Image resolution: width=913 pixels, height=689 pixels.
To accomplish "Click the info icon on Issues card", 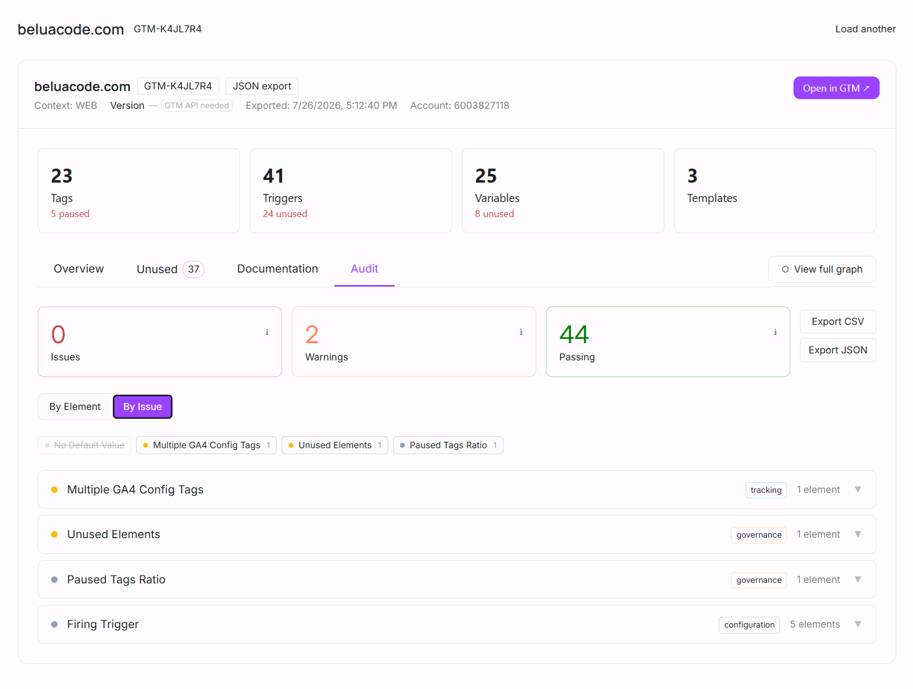I will coord(267,332).
